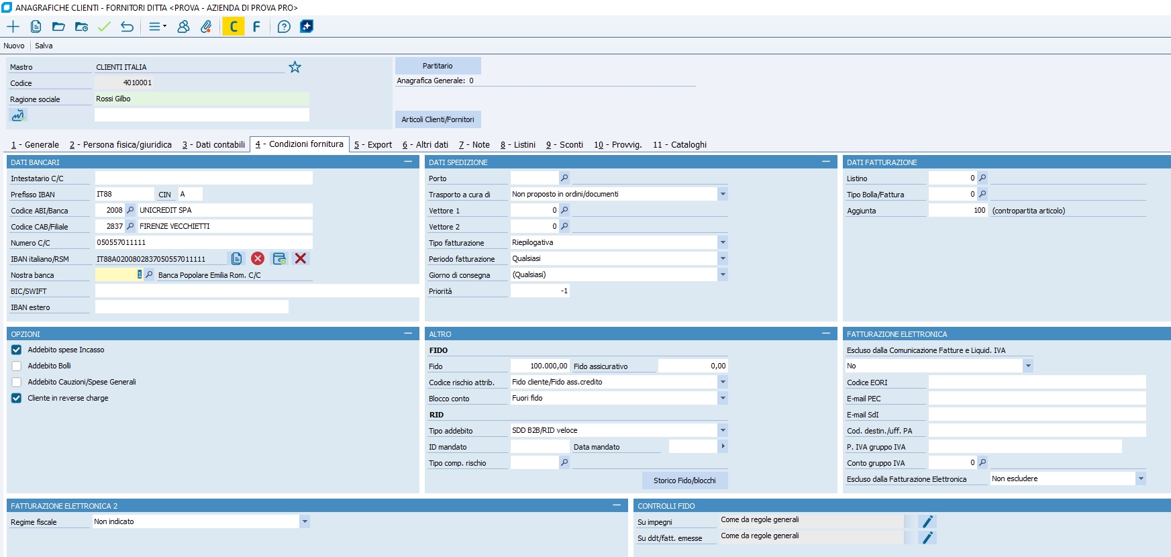The width and height of the screenshot is (1171, 557).
Task: Click the green checkmark save icon
Action: click(104, 27)
